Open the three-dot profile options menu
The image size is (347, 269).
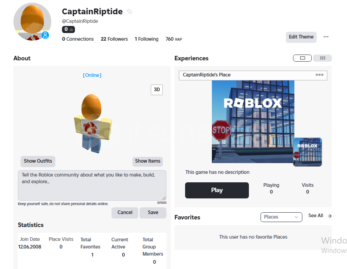pos(326,37)
